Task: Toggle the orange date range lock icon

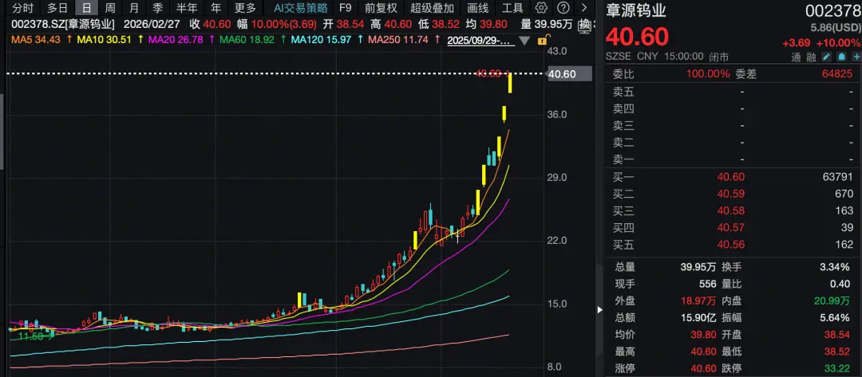Action: (543, 40)
